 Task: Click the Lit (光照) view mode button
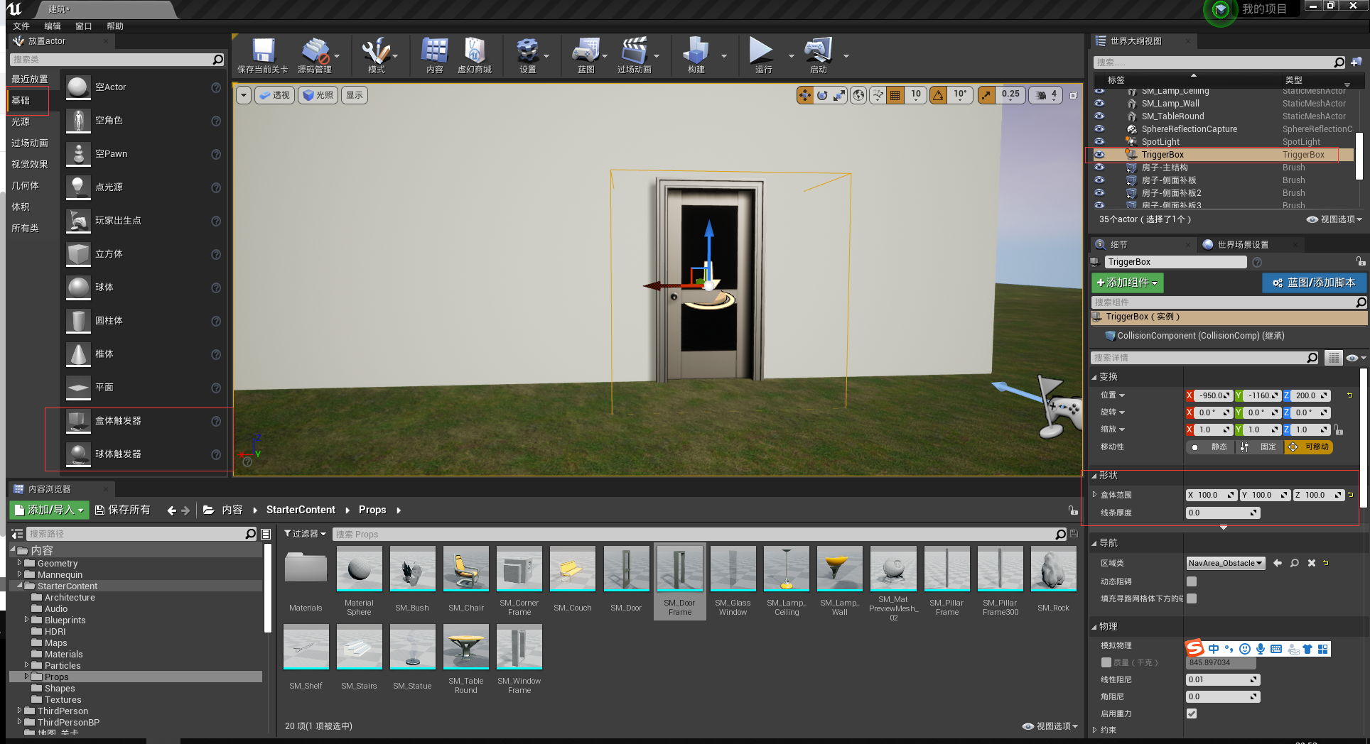pos(318,95)
